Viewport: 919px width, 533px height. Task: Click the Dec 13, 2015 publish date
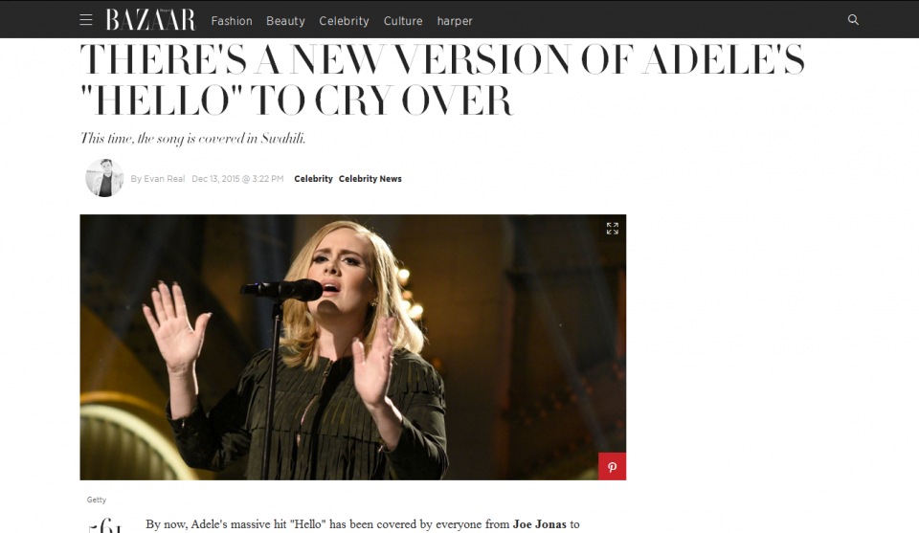[237, 179]
